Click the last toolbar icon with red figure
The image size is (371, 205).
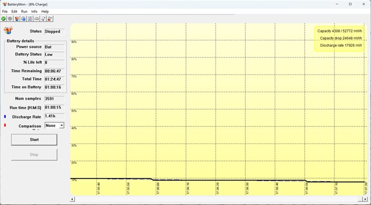[50, 19]
